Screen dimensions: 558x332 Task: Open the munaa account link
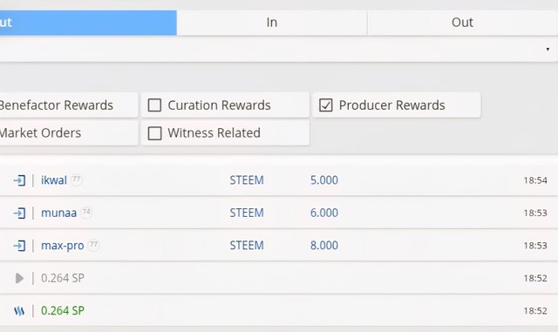(58, 213)
